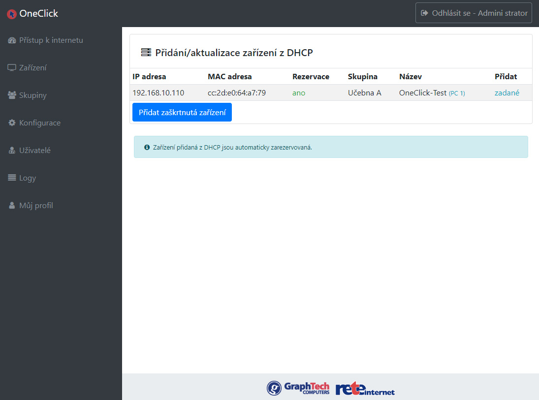
Task: Click Přidat zaškrtnutá zařízení button
Action: (x=182, y=112)
